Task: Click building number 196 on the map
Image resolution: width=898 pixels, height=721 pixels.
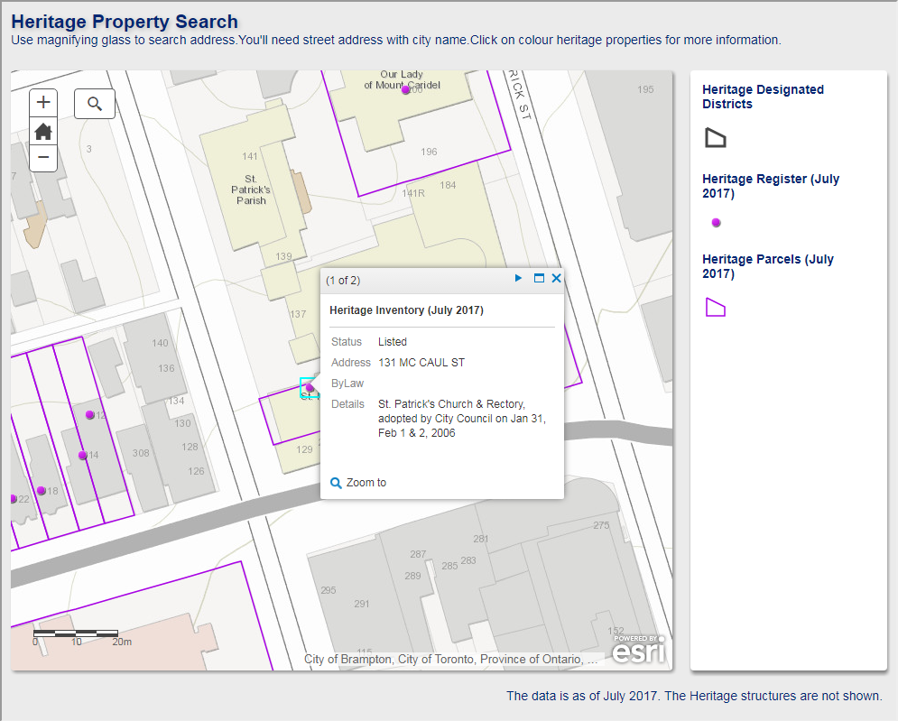Action: [429, 152]
